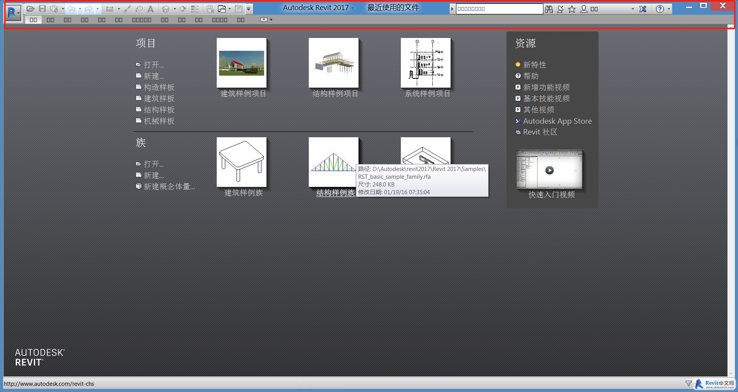
Task: Open the 系统样例项目 thumbnail
Action: [x=426, y=63]
